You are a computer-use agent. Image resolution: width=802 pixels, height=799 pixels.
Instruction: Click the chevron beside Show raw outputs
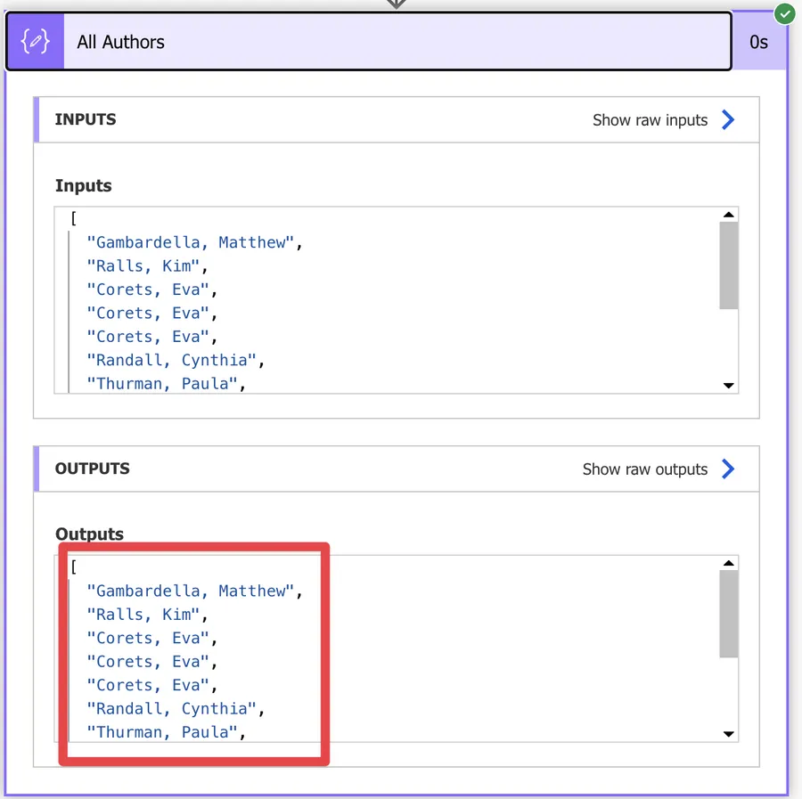point(729,469)
